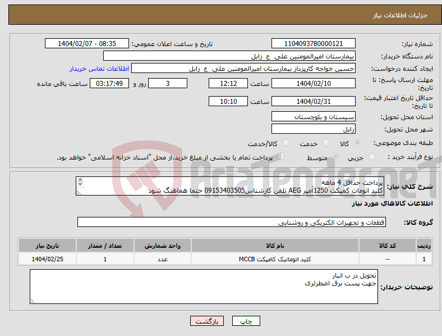Select the خدمت radio button
442x336 pixels.
pos(326,143)
